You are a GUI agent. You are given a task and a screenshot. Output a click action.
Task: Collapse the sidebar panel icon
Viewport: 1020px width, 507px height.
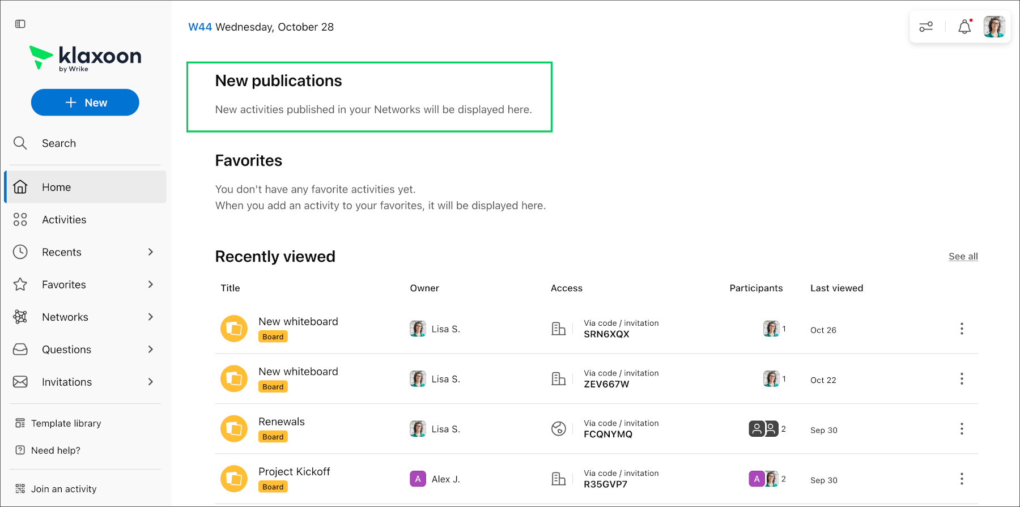coord(20,24)
